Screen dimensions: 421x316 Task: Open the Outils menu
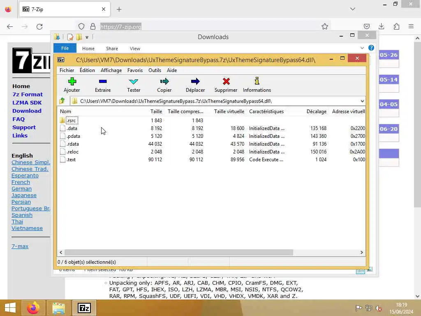click(x=155, y=70)
